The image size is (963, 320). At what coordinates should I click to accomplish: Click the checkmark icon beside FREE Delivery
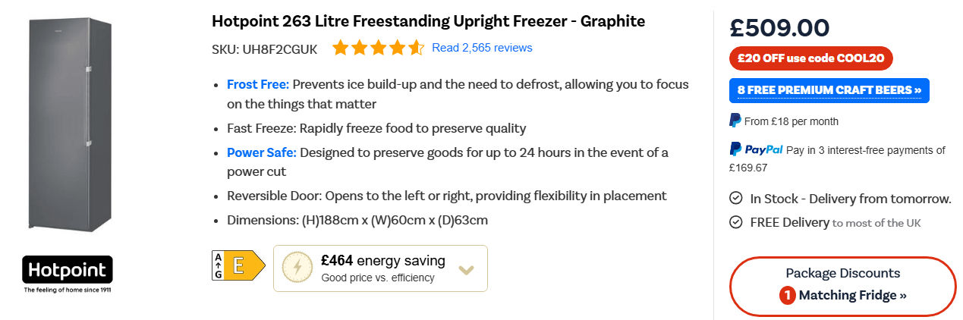(735, 222)
